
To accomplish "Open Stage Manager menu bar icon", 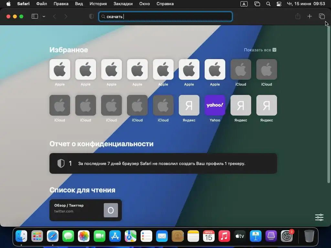I will pyautogui.click(x=257, y=4).
